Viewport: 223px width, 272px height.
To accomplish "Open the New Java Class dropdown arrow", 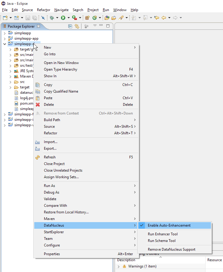I will [100, 18].
